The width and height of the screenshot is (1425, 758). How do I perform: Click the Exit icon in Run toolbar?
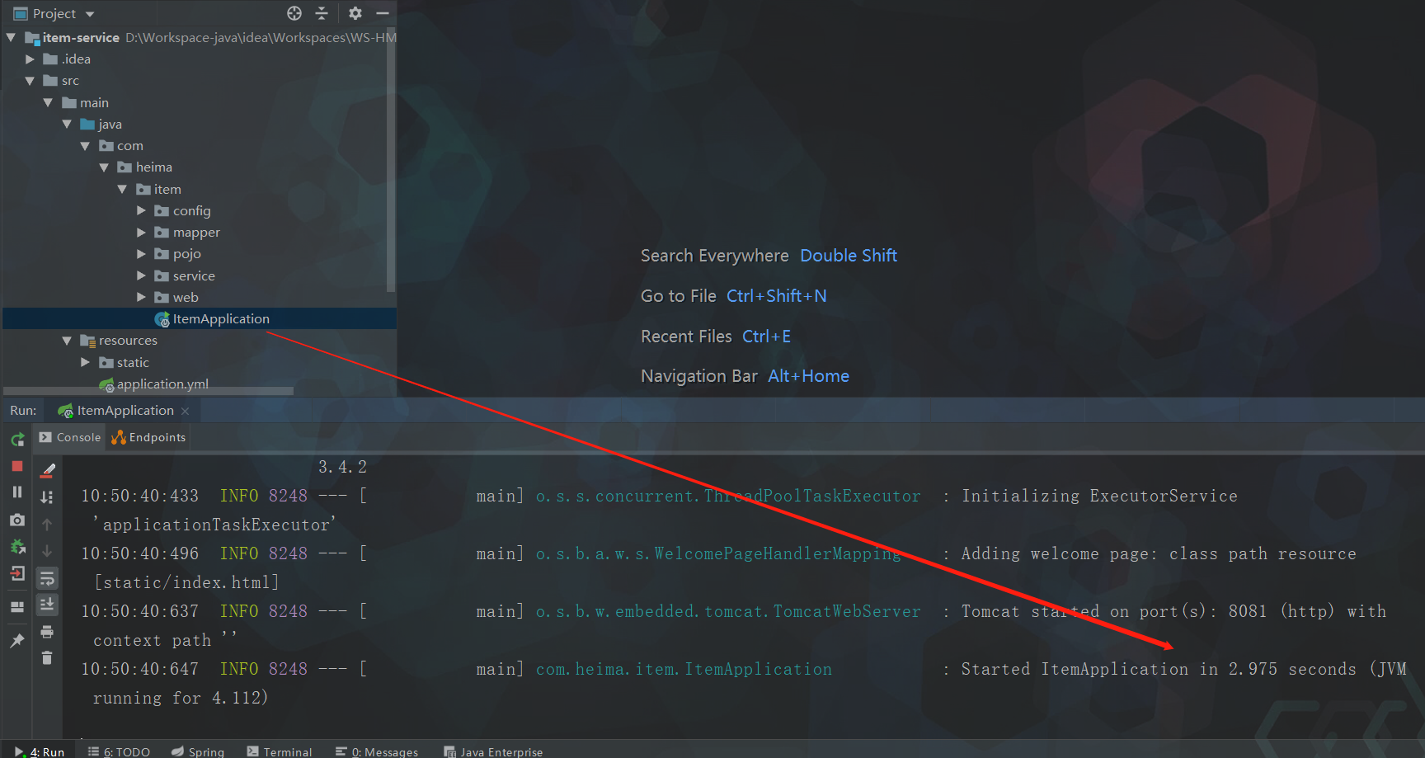tap(17, 573)
